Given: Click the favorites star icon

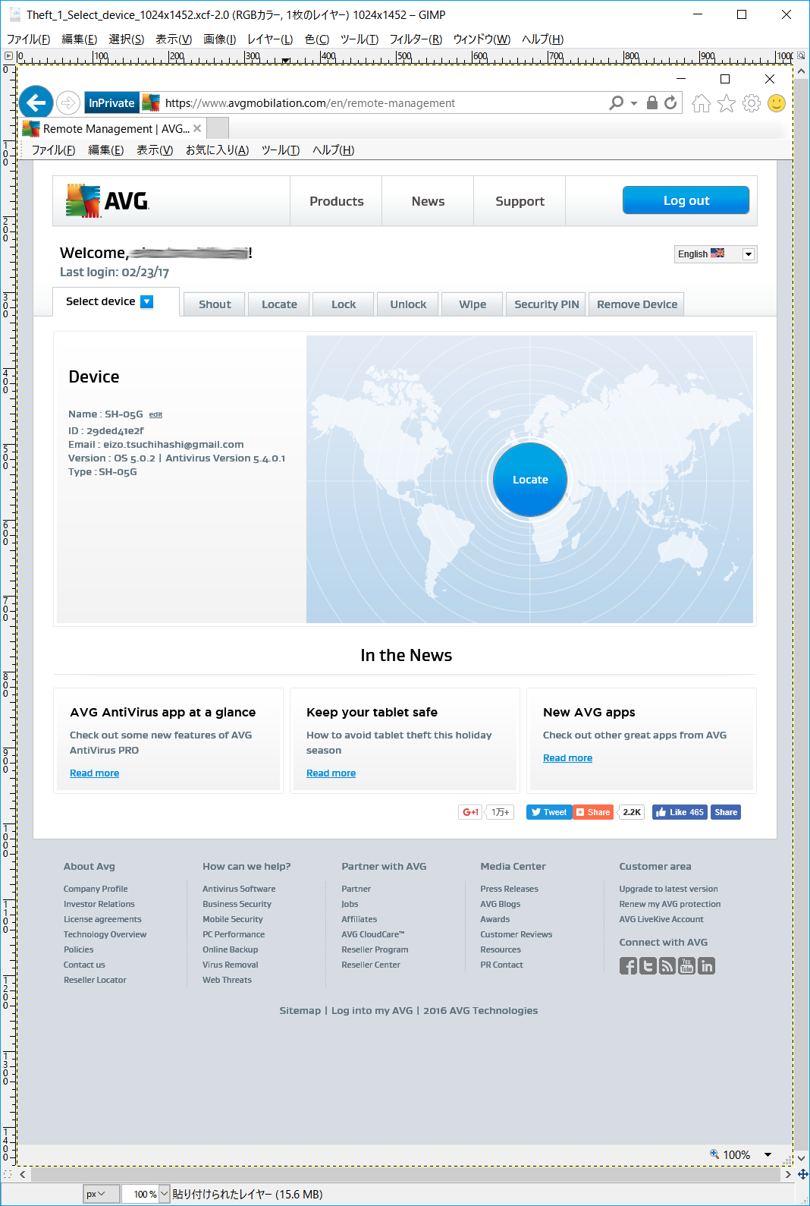Looking at the screenshot, I should 727,103.
